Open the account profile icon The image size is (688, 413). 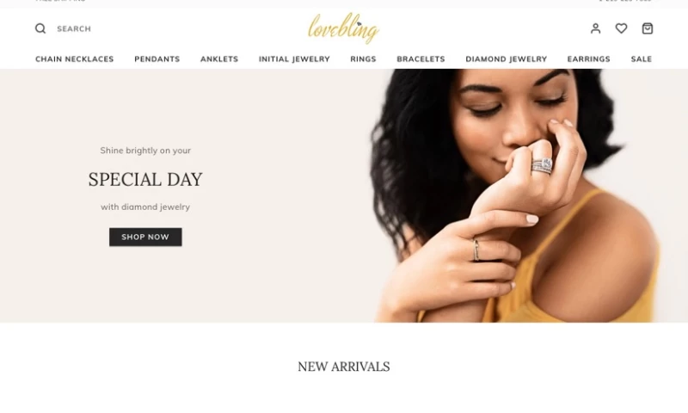point(595,28)
